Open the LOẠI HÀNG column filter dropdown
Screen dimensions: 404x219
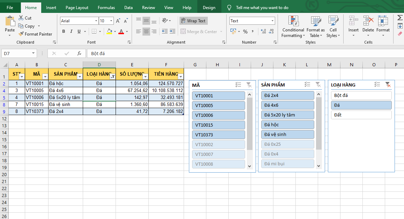[112, 77]
